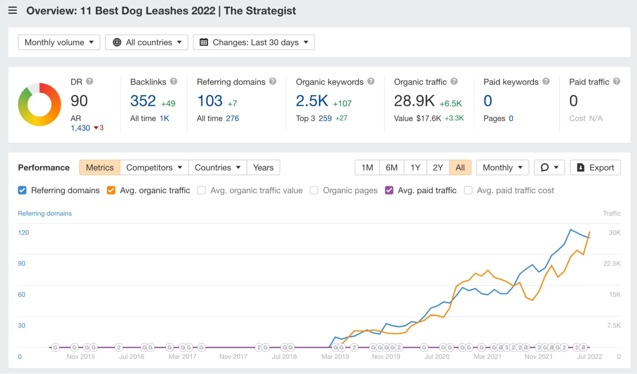Click the Referring domains help icon
The width and height of the screenshot is (637, 374).
pyautogui.click(x=272, y=81)
